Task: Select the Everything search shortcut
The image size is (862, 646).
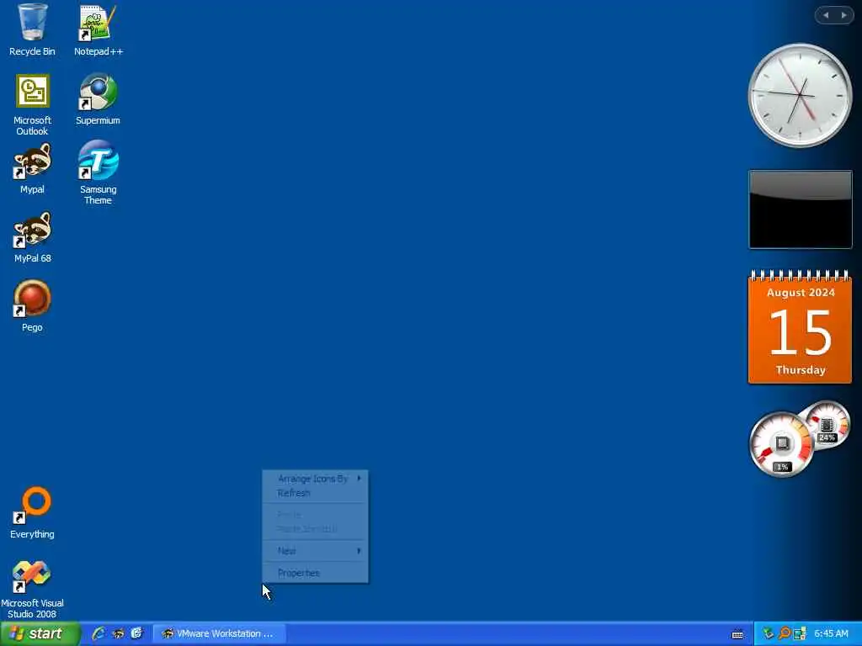Action: 32,513
